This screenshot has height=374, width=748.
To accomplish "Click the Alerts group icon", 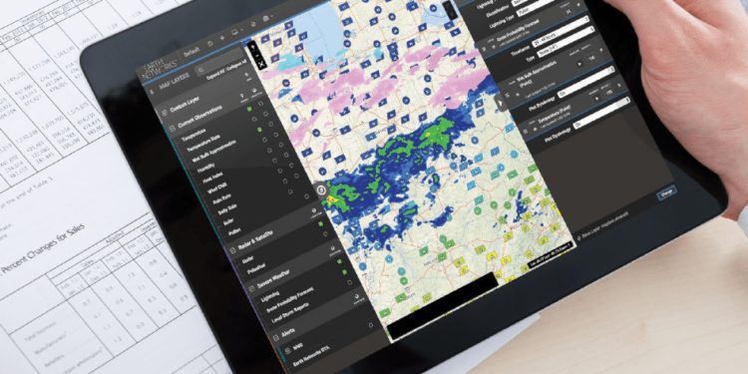I will point(275,337).
